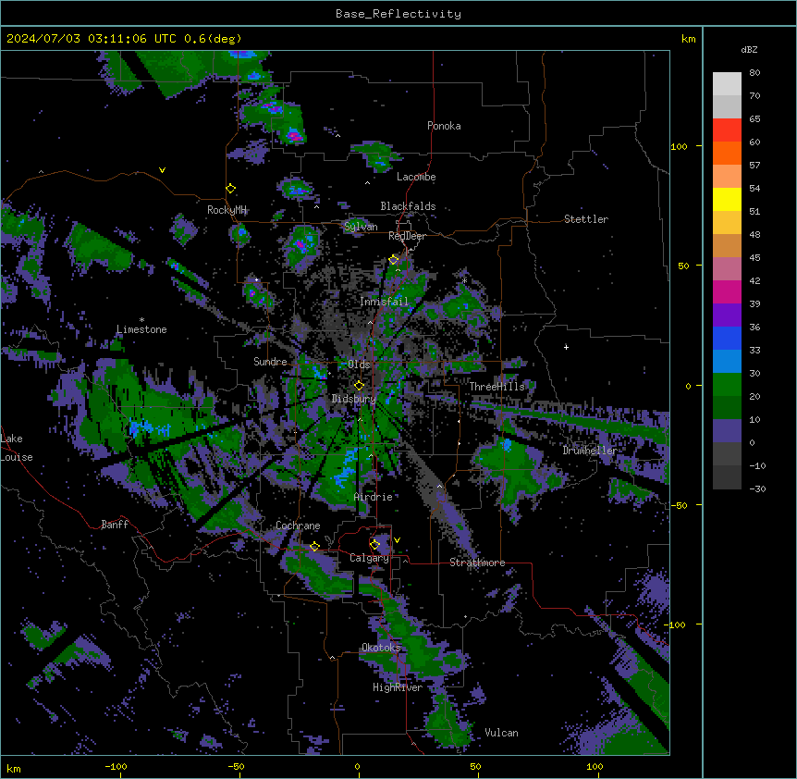
Task: Click the white plus marker east of ThreeHills
Action: tap(566, 347)
